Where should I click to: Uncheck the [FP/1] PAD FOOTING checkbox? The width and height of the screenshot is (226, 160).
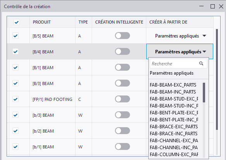(x=15, y=99)
